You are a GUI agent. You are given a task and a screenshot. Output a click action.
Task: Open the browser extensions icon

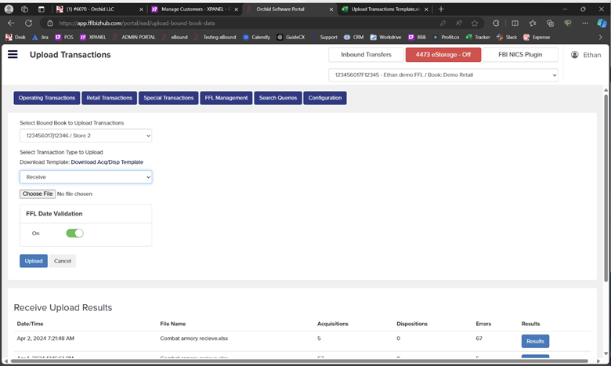pyautogui.click(x=496, y=23)
